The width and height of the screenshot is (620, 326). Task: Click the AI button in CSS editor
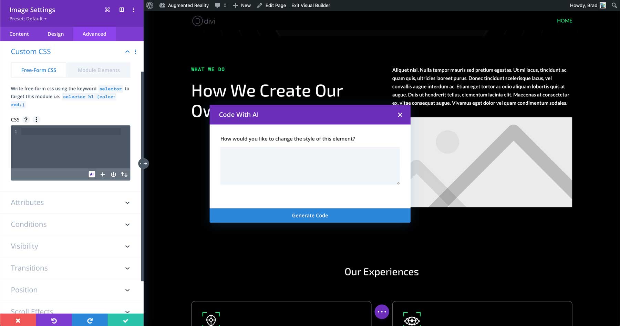coord(92,174)
